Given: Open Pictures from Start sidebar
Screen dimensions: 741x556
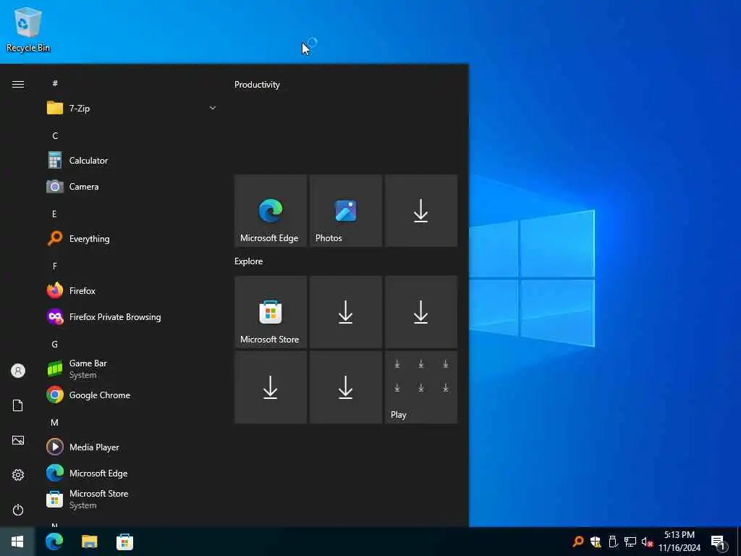Looking at the screenshot, I should click(18, 440).
